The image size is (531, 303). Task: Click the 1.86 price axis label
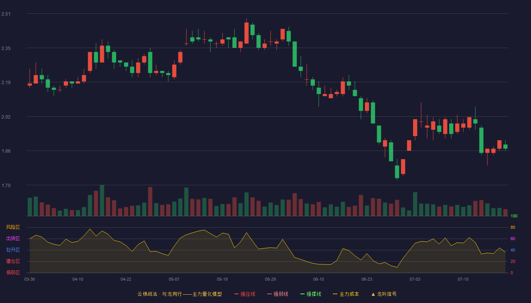click(x=6, y=151)
